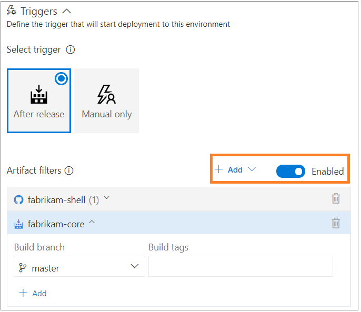Collapse the Triggers section chevron

[x=66, y=11]
